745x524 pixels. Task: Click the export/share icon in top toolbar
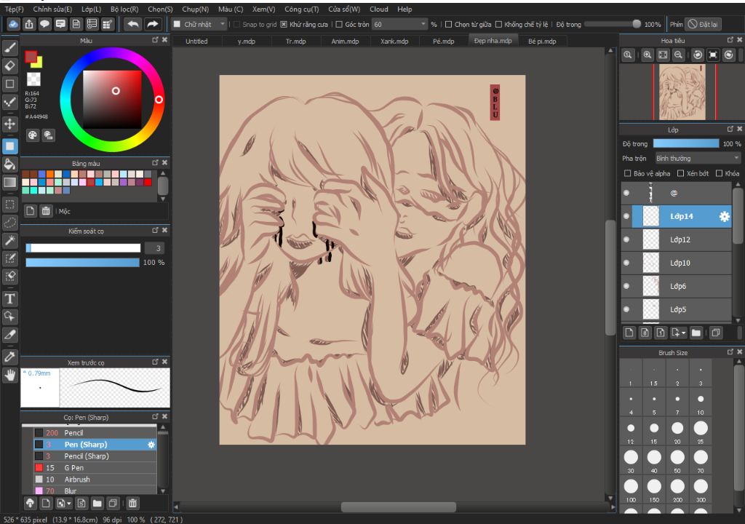[29, 24]
